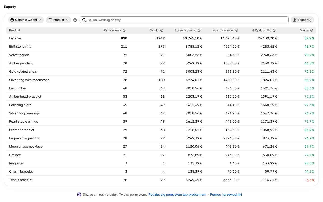The image size is (323, 202).
Task: Click Silver ring with moonstone row name
Action: pos(29,80)
